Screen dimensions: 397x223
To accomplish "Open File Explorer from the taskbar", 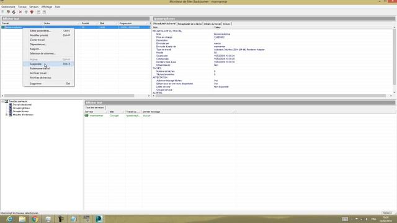I will click(x=22, y=219).
